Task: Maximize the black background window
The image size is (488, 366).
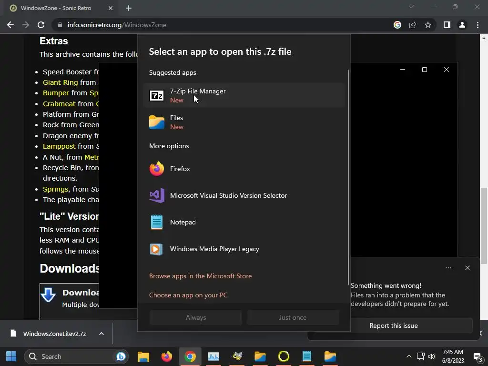Action: coord(425,70)
